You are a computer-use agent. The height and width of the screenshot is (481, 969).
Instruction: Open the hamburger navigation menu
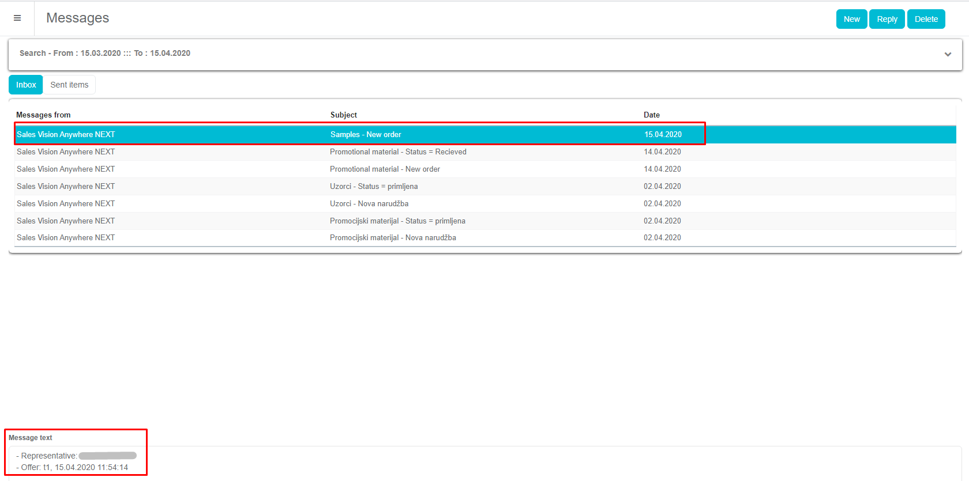(x=17, y=18)
